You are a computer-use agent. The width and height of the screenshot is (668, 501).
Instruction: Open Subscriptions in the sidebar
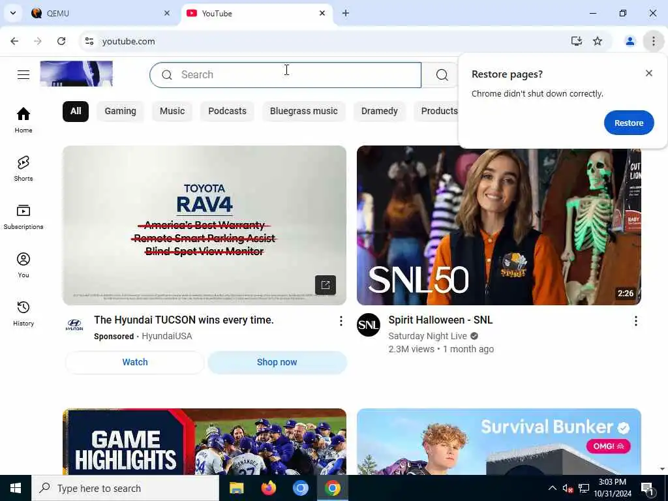23,217
